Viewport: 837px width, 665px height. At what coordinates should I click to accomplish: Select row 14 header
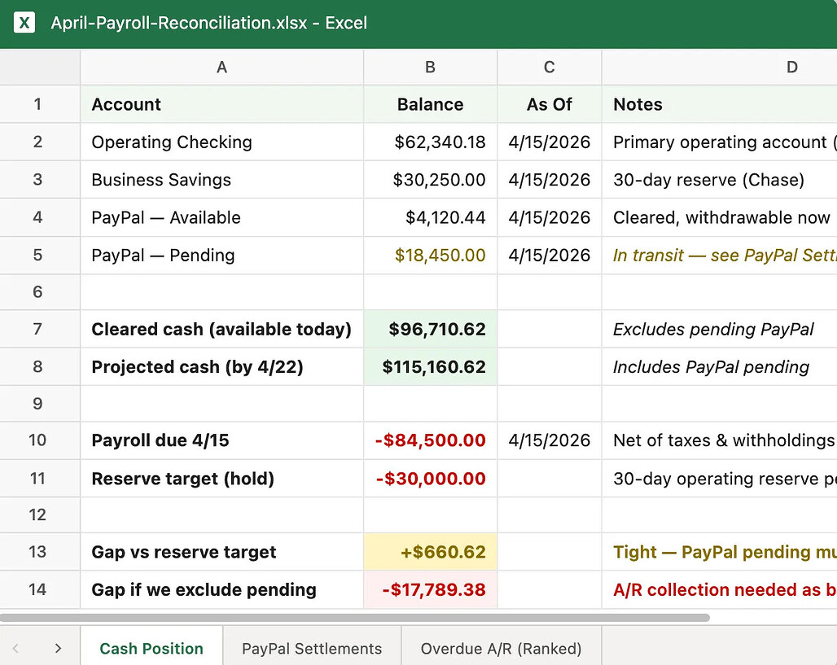pyautogui.click(x=40, y=590)
